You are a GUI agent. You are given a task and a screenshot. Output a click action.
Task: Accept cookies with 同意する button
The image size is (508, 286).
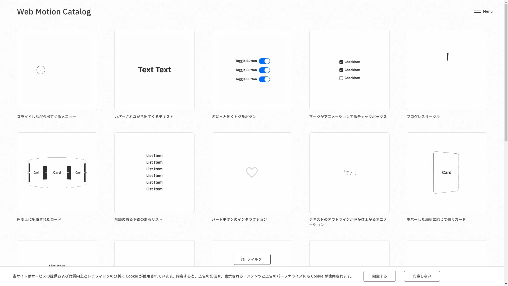pyautogui.click(x=379, y=276)
